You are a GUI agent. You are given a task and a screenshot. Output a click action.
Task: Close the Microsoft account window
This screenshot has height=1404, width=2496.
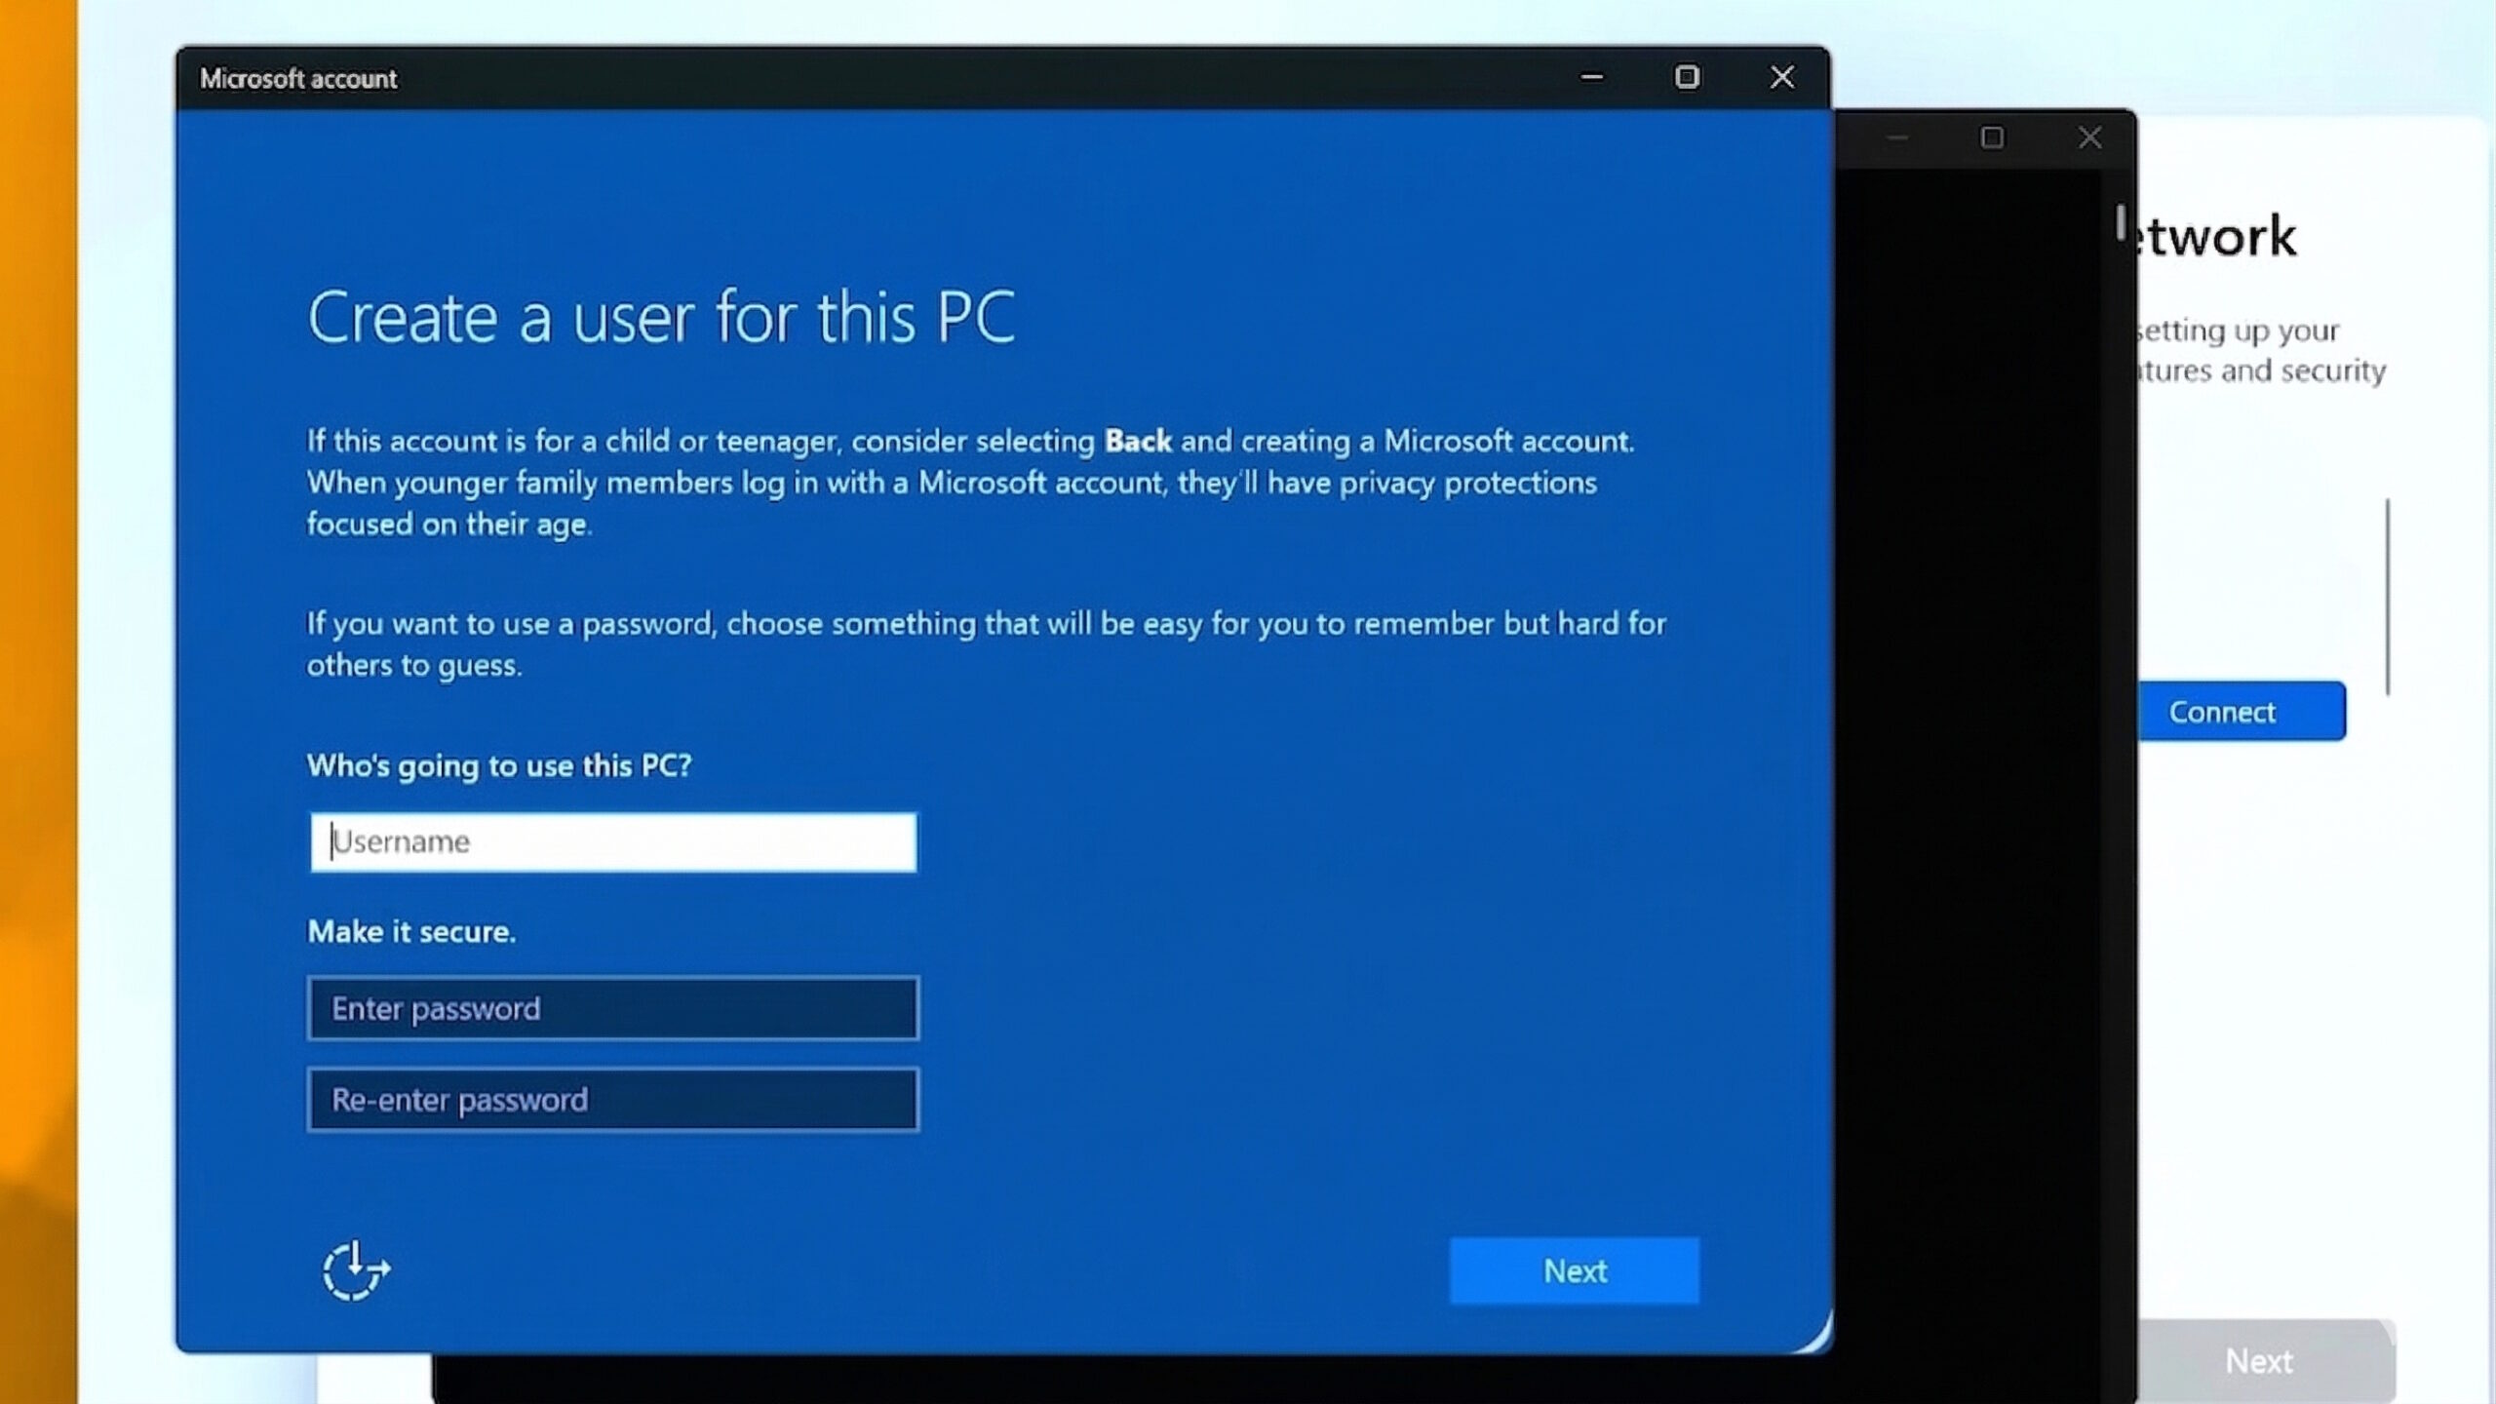point(1782,77)
